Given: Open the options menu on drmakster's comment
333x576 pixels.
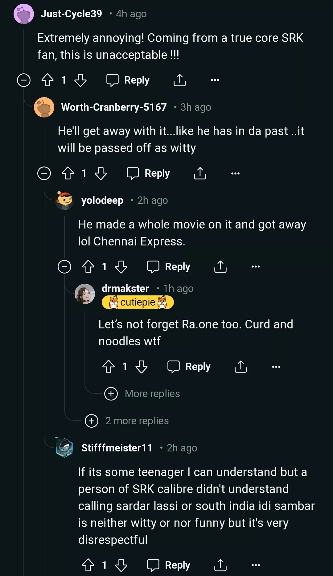Looking at the screenshot, I should tap(275, 366).
